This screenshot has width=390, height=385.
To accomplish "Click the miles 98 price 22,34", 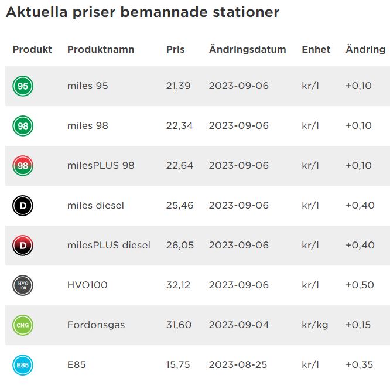I will click(x=179, y=126).
